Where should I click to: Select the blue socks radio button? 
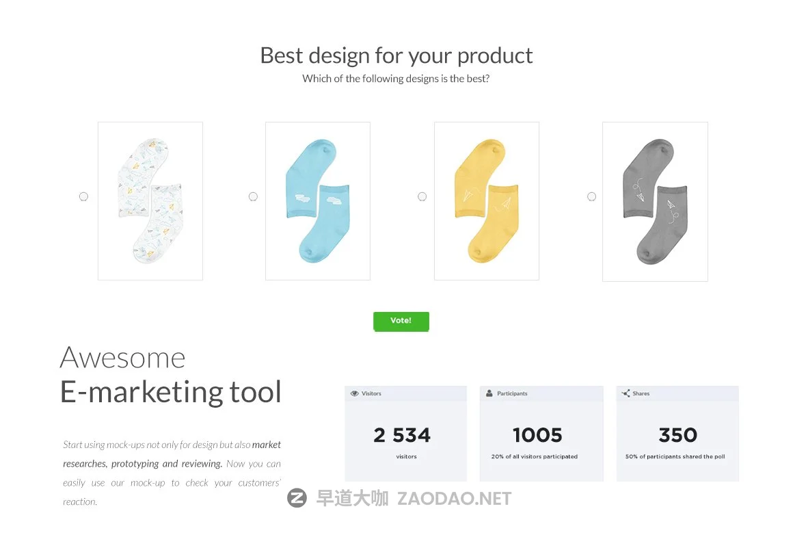tap(253, 197)
